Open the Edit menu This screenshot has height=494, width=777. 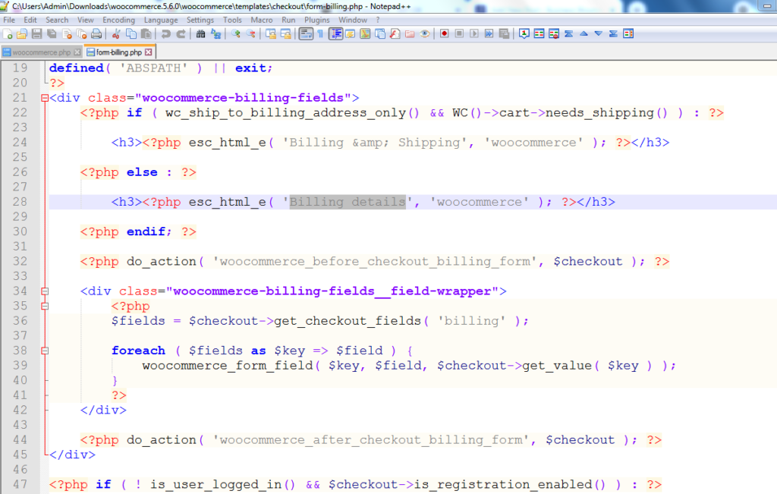(30, 20)
